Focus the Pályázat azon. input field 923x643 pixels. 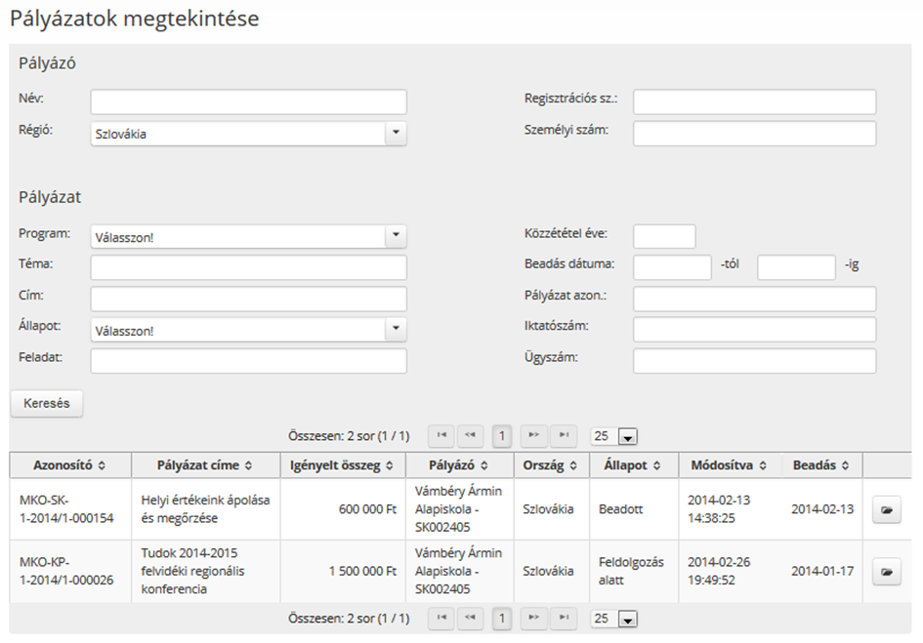pos(755,299)
